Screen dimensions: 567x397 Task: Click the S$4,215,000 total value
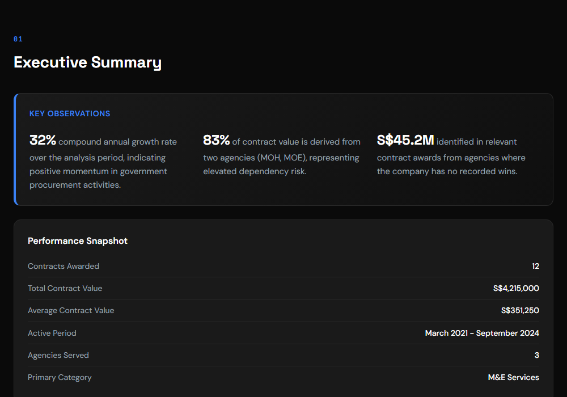(x=516, y=288)
